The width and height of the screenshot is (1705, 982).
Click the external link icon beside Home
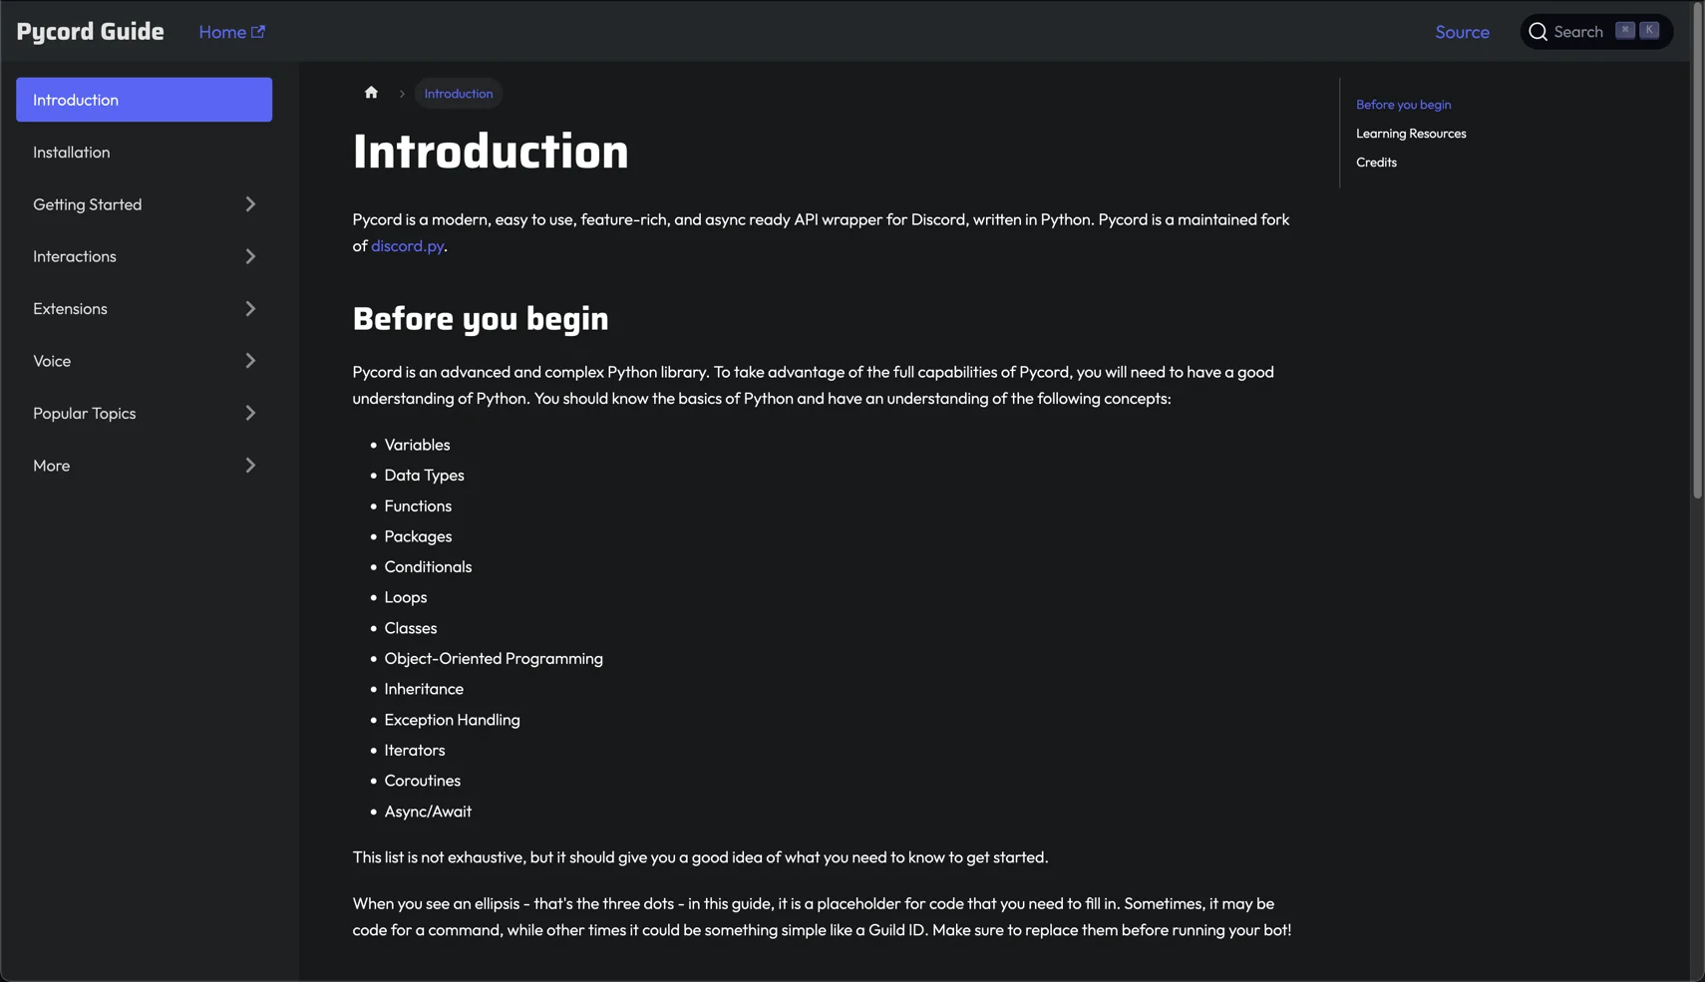pyautogui.click(x=257, y=30)
